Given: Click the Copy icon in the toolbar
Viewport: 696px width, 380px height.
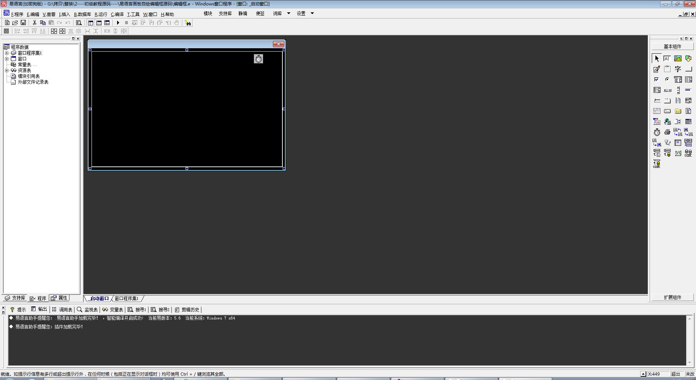Looking at the screenshot, I should (x=43, y=22).
